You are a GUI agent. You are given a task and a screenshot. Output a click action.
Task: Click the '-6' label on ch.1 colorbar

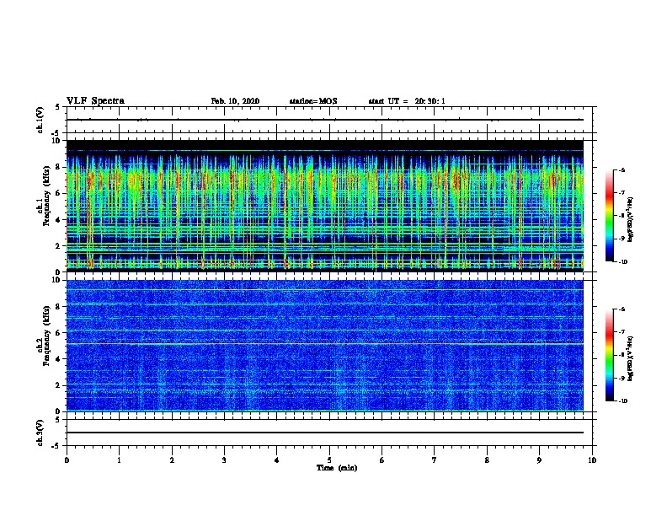[621, 170]
